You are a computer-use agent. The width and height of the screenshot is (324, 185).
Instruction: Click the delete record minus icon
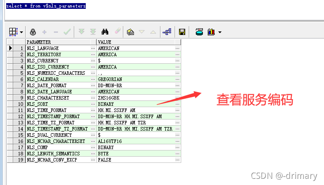(56, 32)
